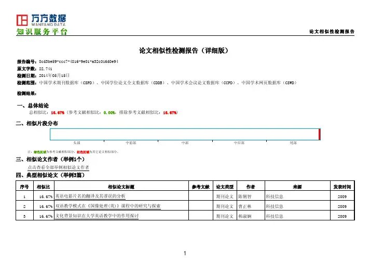Open link 点击查看全部举例相似论文作者

click(x=58, y=167)
